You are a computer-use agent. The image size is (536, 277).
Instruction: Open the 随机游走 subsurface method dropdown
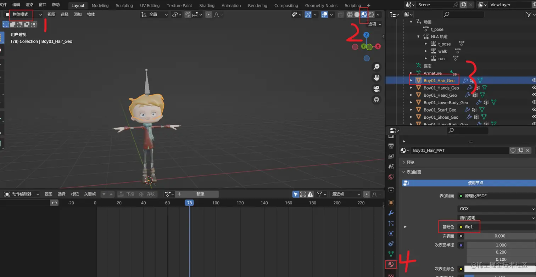click(496, 218)
